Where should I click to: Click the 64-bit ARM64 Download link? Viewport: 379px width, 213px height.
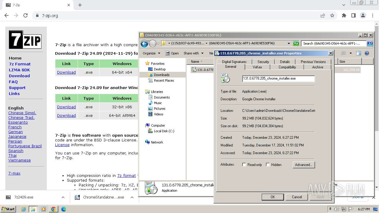[66, 115]
